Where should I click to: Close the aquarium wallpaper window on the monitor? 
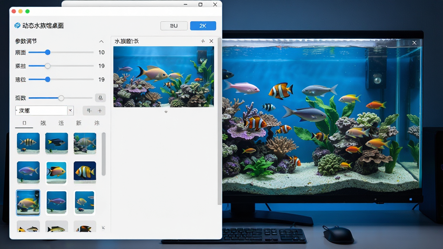(x=414, y=43)
